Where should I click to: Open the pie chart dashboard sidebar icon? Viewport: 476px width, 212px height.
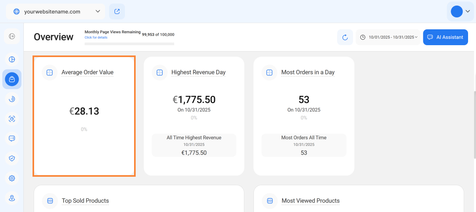tap(12, 59)
